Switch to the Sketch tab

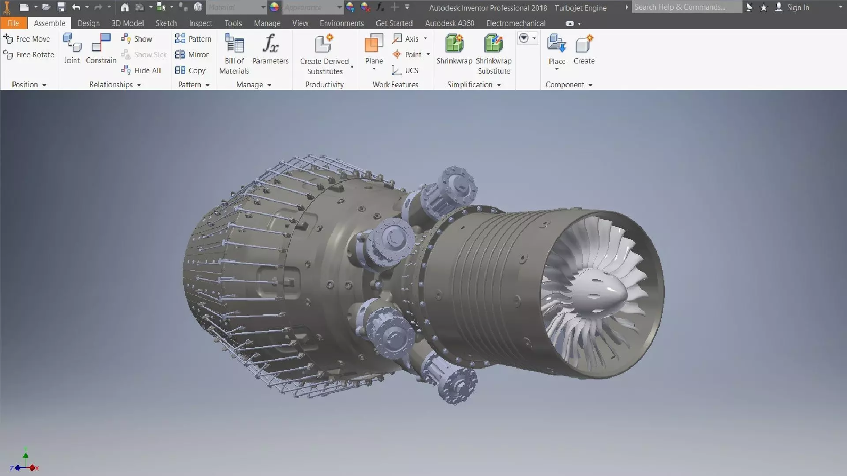pyautogui.click(x=166, y=23)
